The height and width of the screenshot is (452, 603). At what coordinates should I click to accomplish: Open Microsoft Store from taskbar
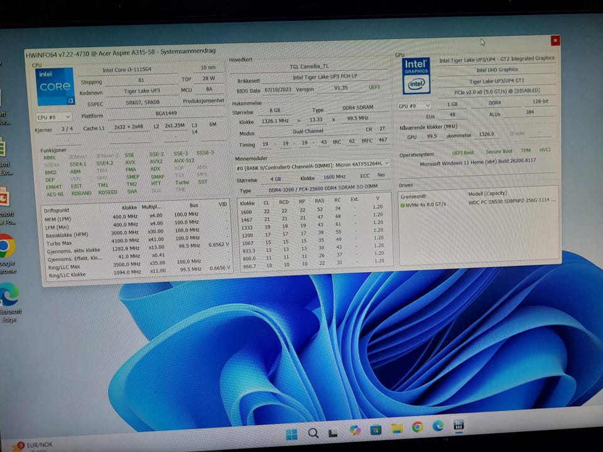[x=376, y=429]
